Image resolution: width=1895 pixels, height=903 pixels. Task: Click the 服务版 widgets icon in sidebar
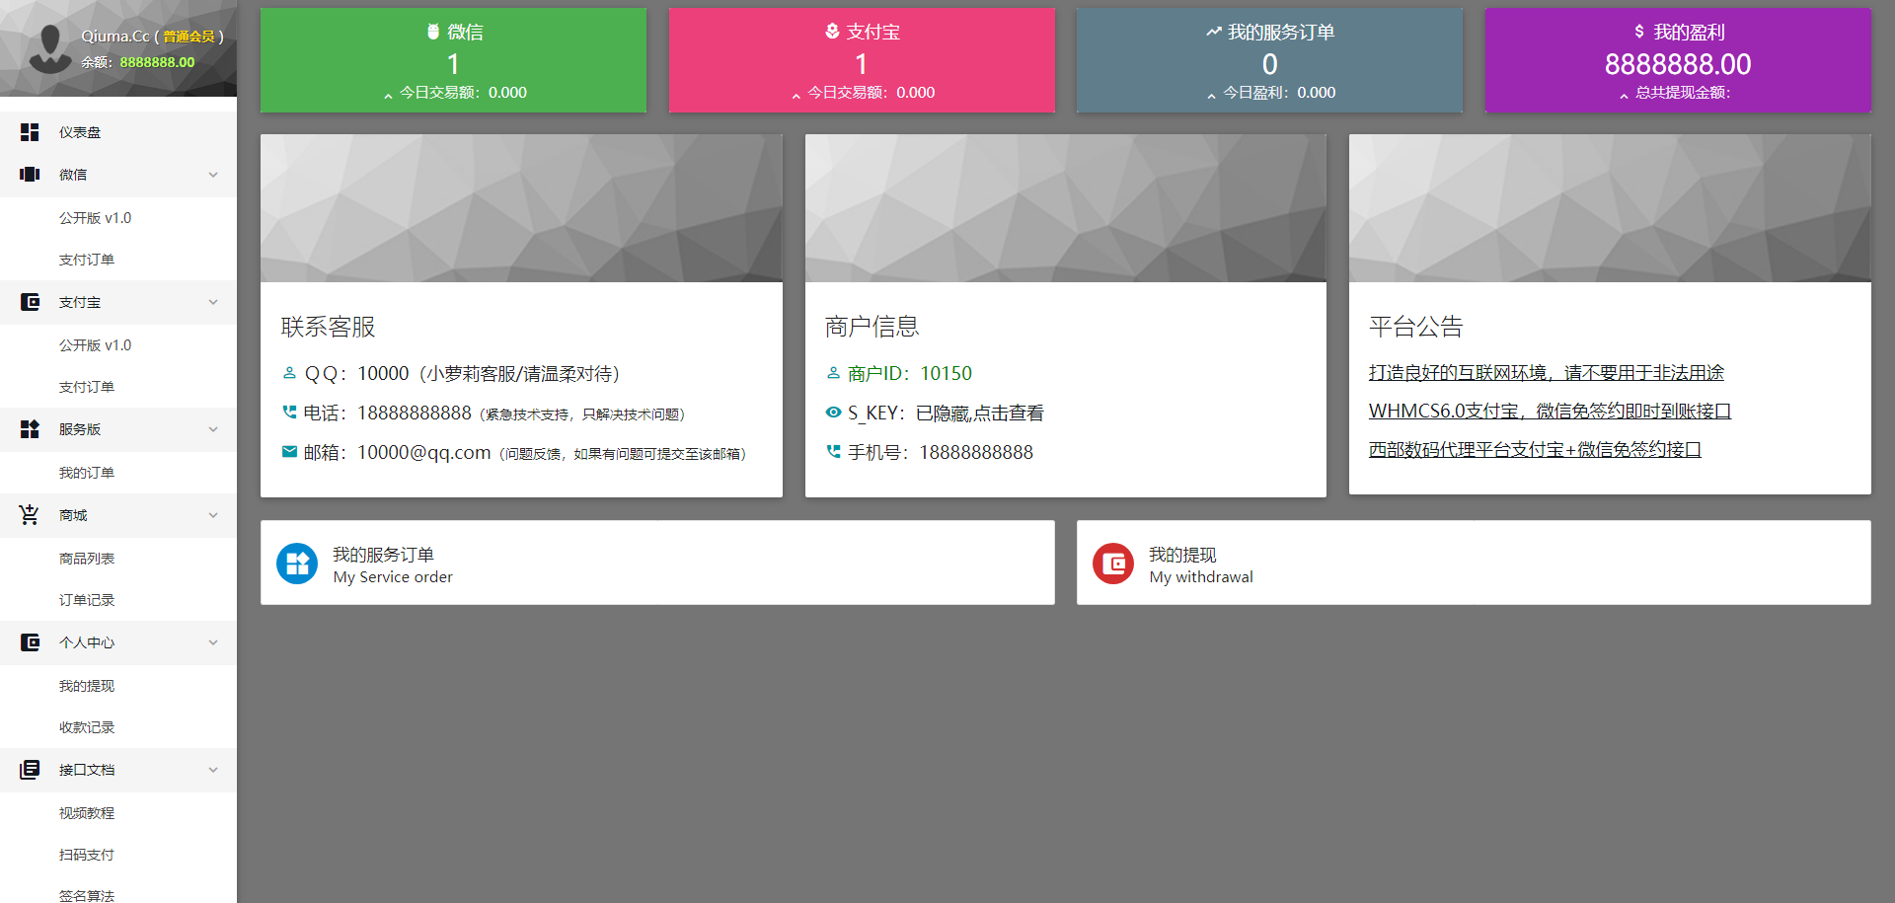(x=30, y=429)
